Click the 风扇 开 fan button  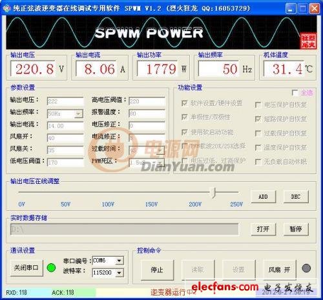280,270
